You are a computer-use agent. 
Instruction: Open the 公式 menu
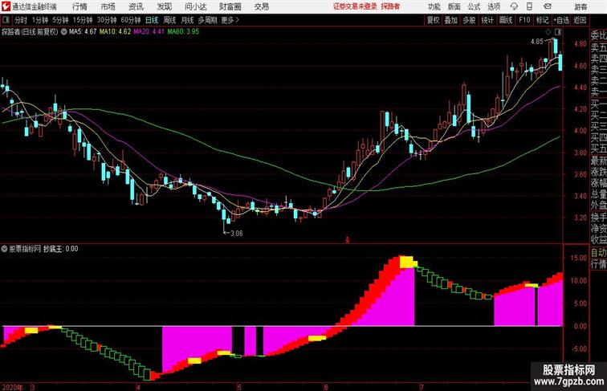(x=474, y=6)
